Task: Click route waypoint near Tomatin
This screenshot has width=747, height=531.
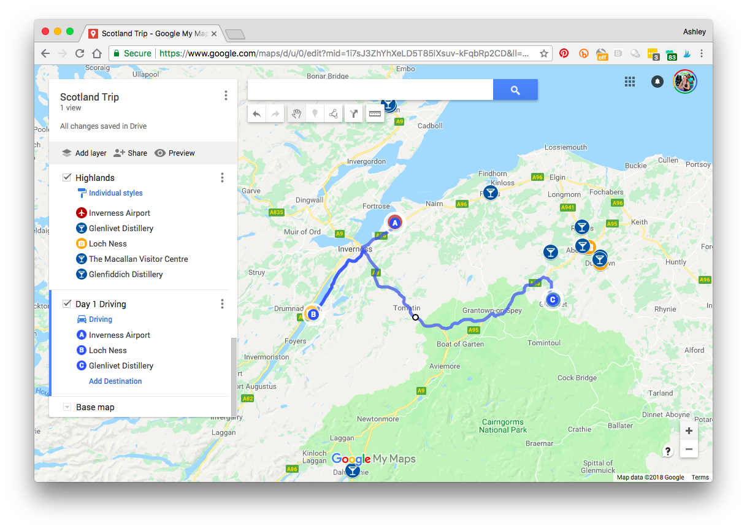Action: coord(415,317)
